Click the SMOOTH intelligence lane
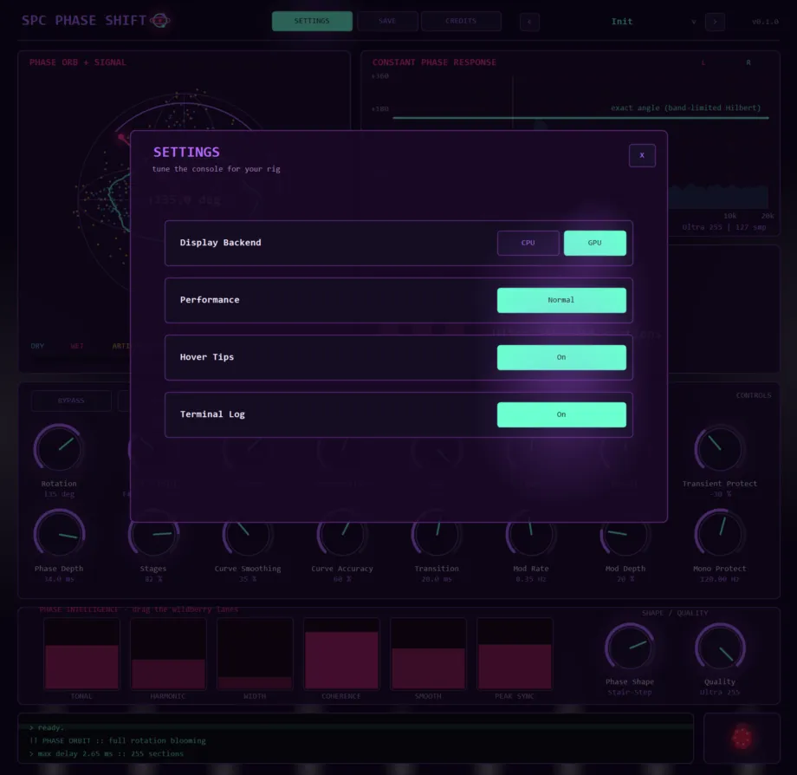Viewport: 797px width, 775px height. pos(428,654)
